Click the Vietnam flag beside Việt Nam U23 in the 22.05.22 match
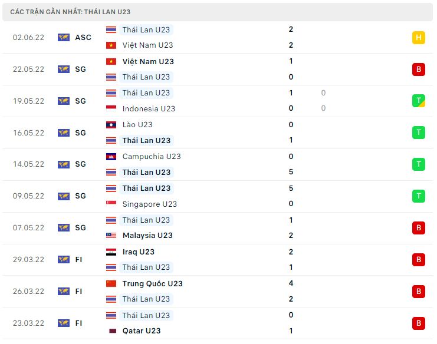This screenshot has width=437, height=344. (111, 61)
